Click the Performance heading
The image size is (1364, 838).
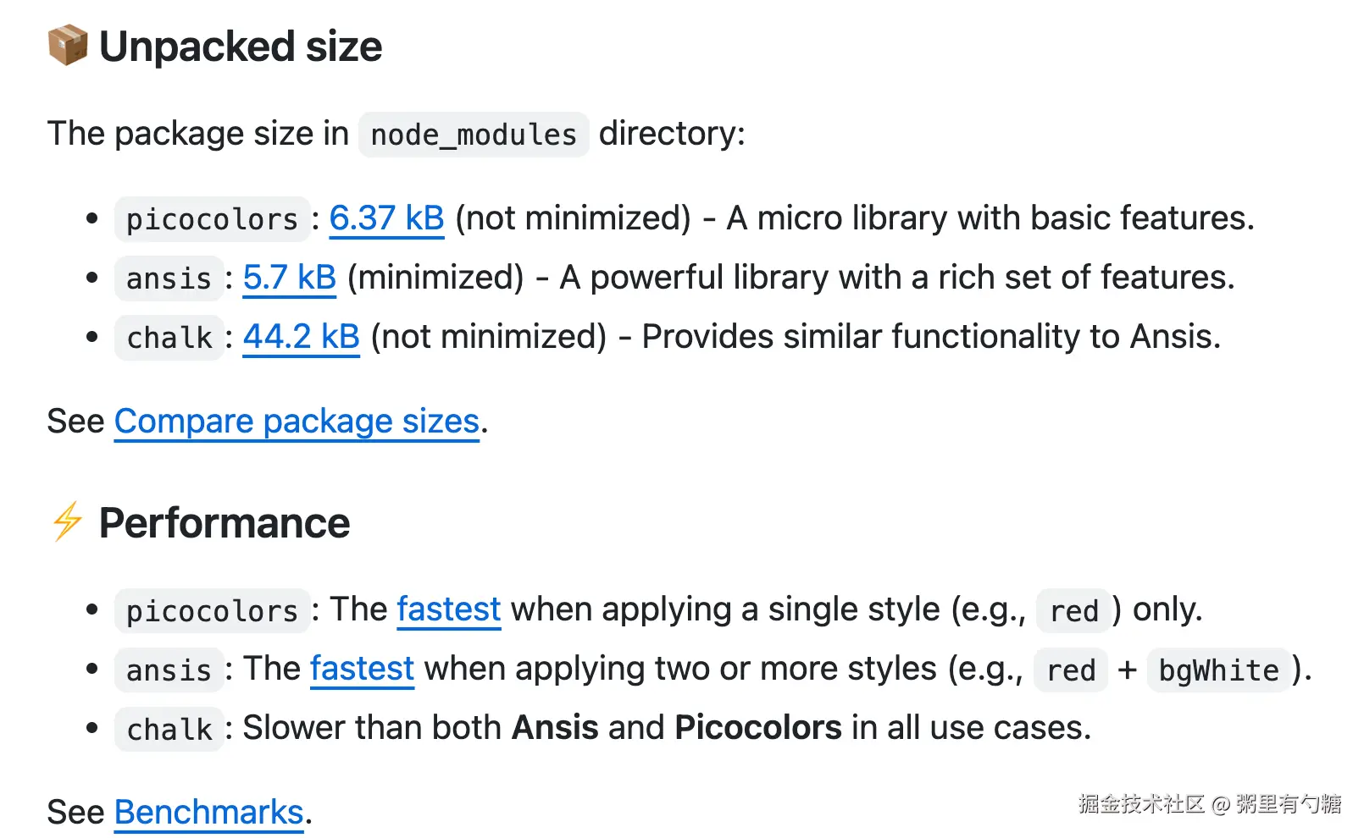[225, 523]
